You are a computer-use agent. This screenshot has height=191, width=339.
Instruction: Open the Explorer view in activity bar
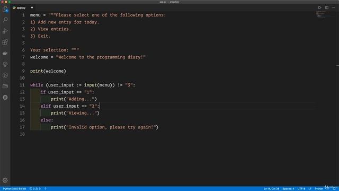pos(5,9)
